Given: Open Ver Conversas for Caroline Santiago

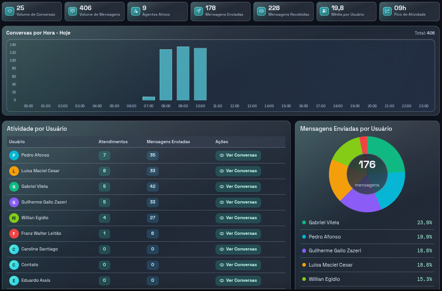Looking at the screenshot, I should [x=238, y=250].
